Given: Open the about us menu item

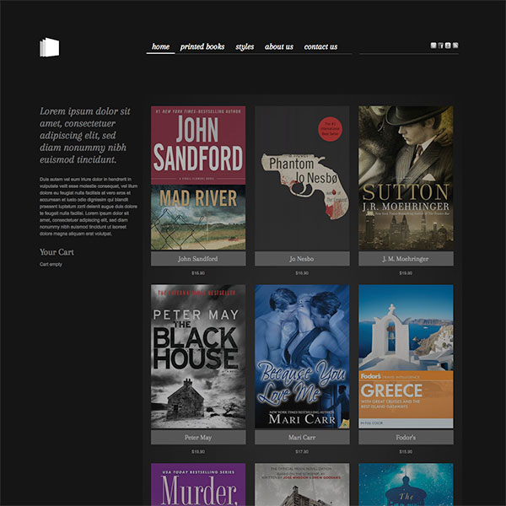Looking at the screenshot, I should click(279, 46).
